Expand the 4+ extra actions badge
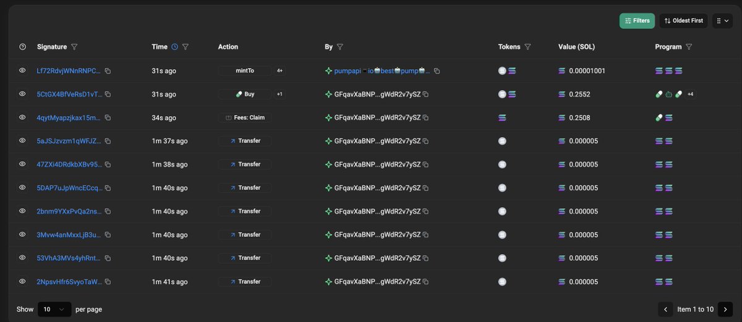The image size is (742, 322). [x=279, y=70]
